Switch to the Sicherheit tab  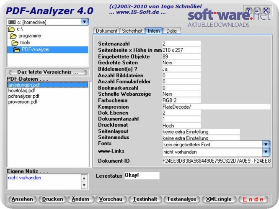point(132,31)
